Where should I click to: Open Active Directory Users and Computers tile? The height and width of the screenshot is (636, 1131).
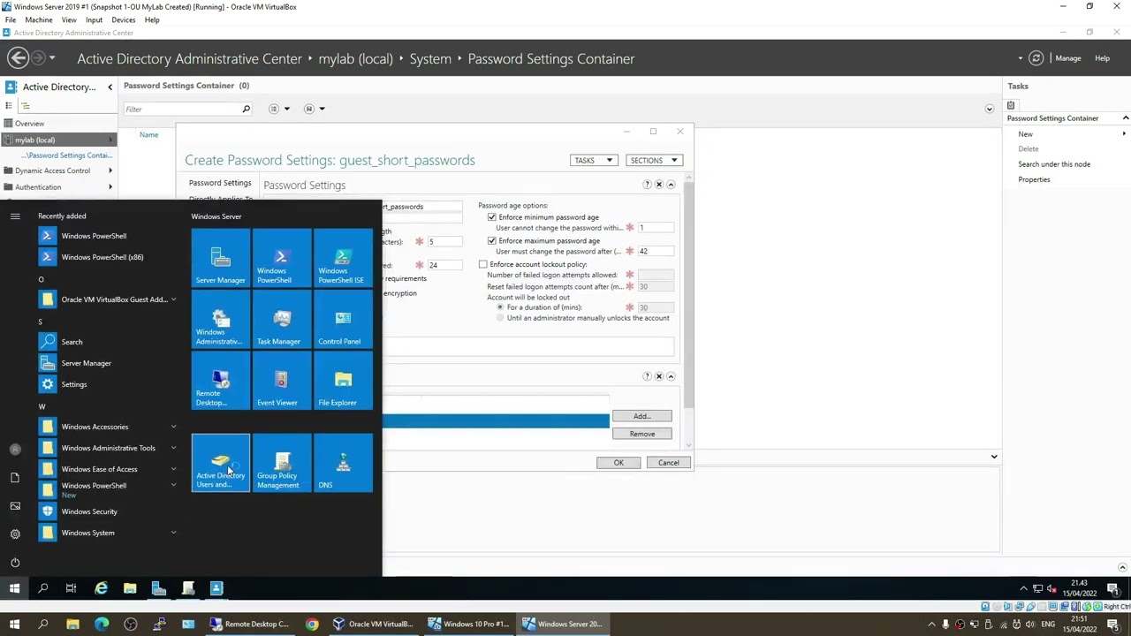point(220,463)
